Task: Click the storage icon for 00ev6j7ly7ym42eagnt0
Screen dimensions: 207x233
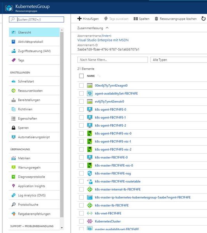Action: [89, 85]
